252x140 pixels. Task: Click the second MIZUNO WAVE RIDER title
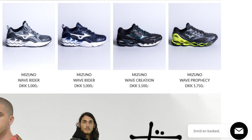coord(84,78)
